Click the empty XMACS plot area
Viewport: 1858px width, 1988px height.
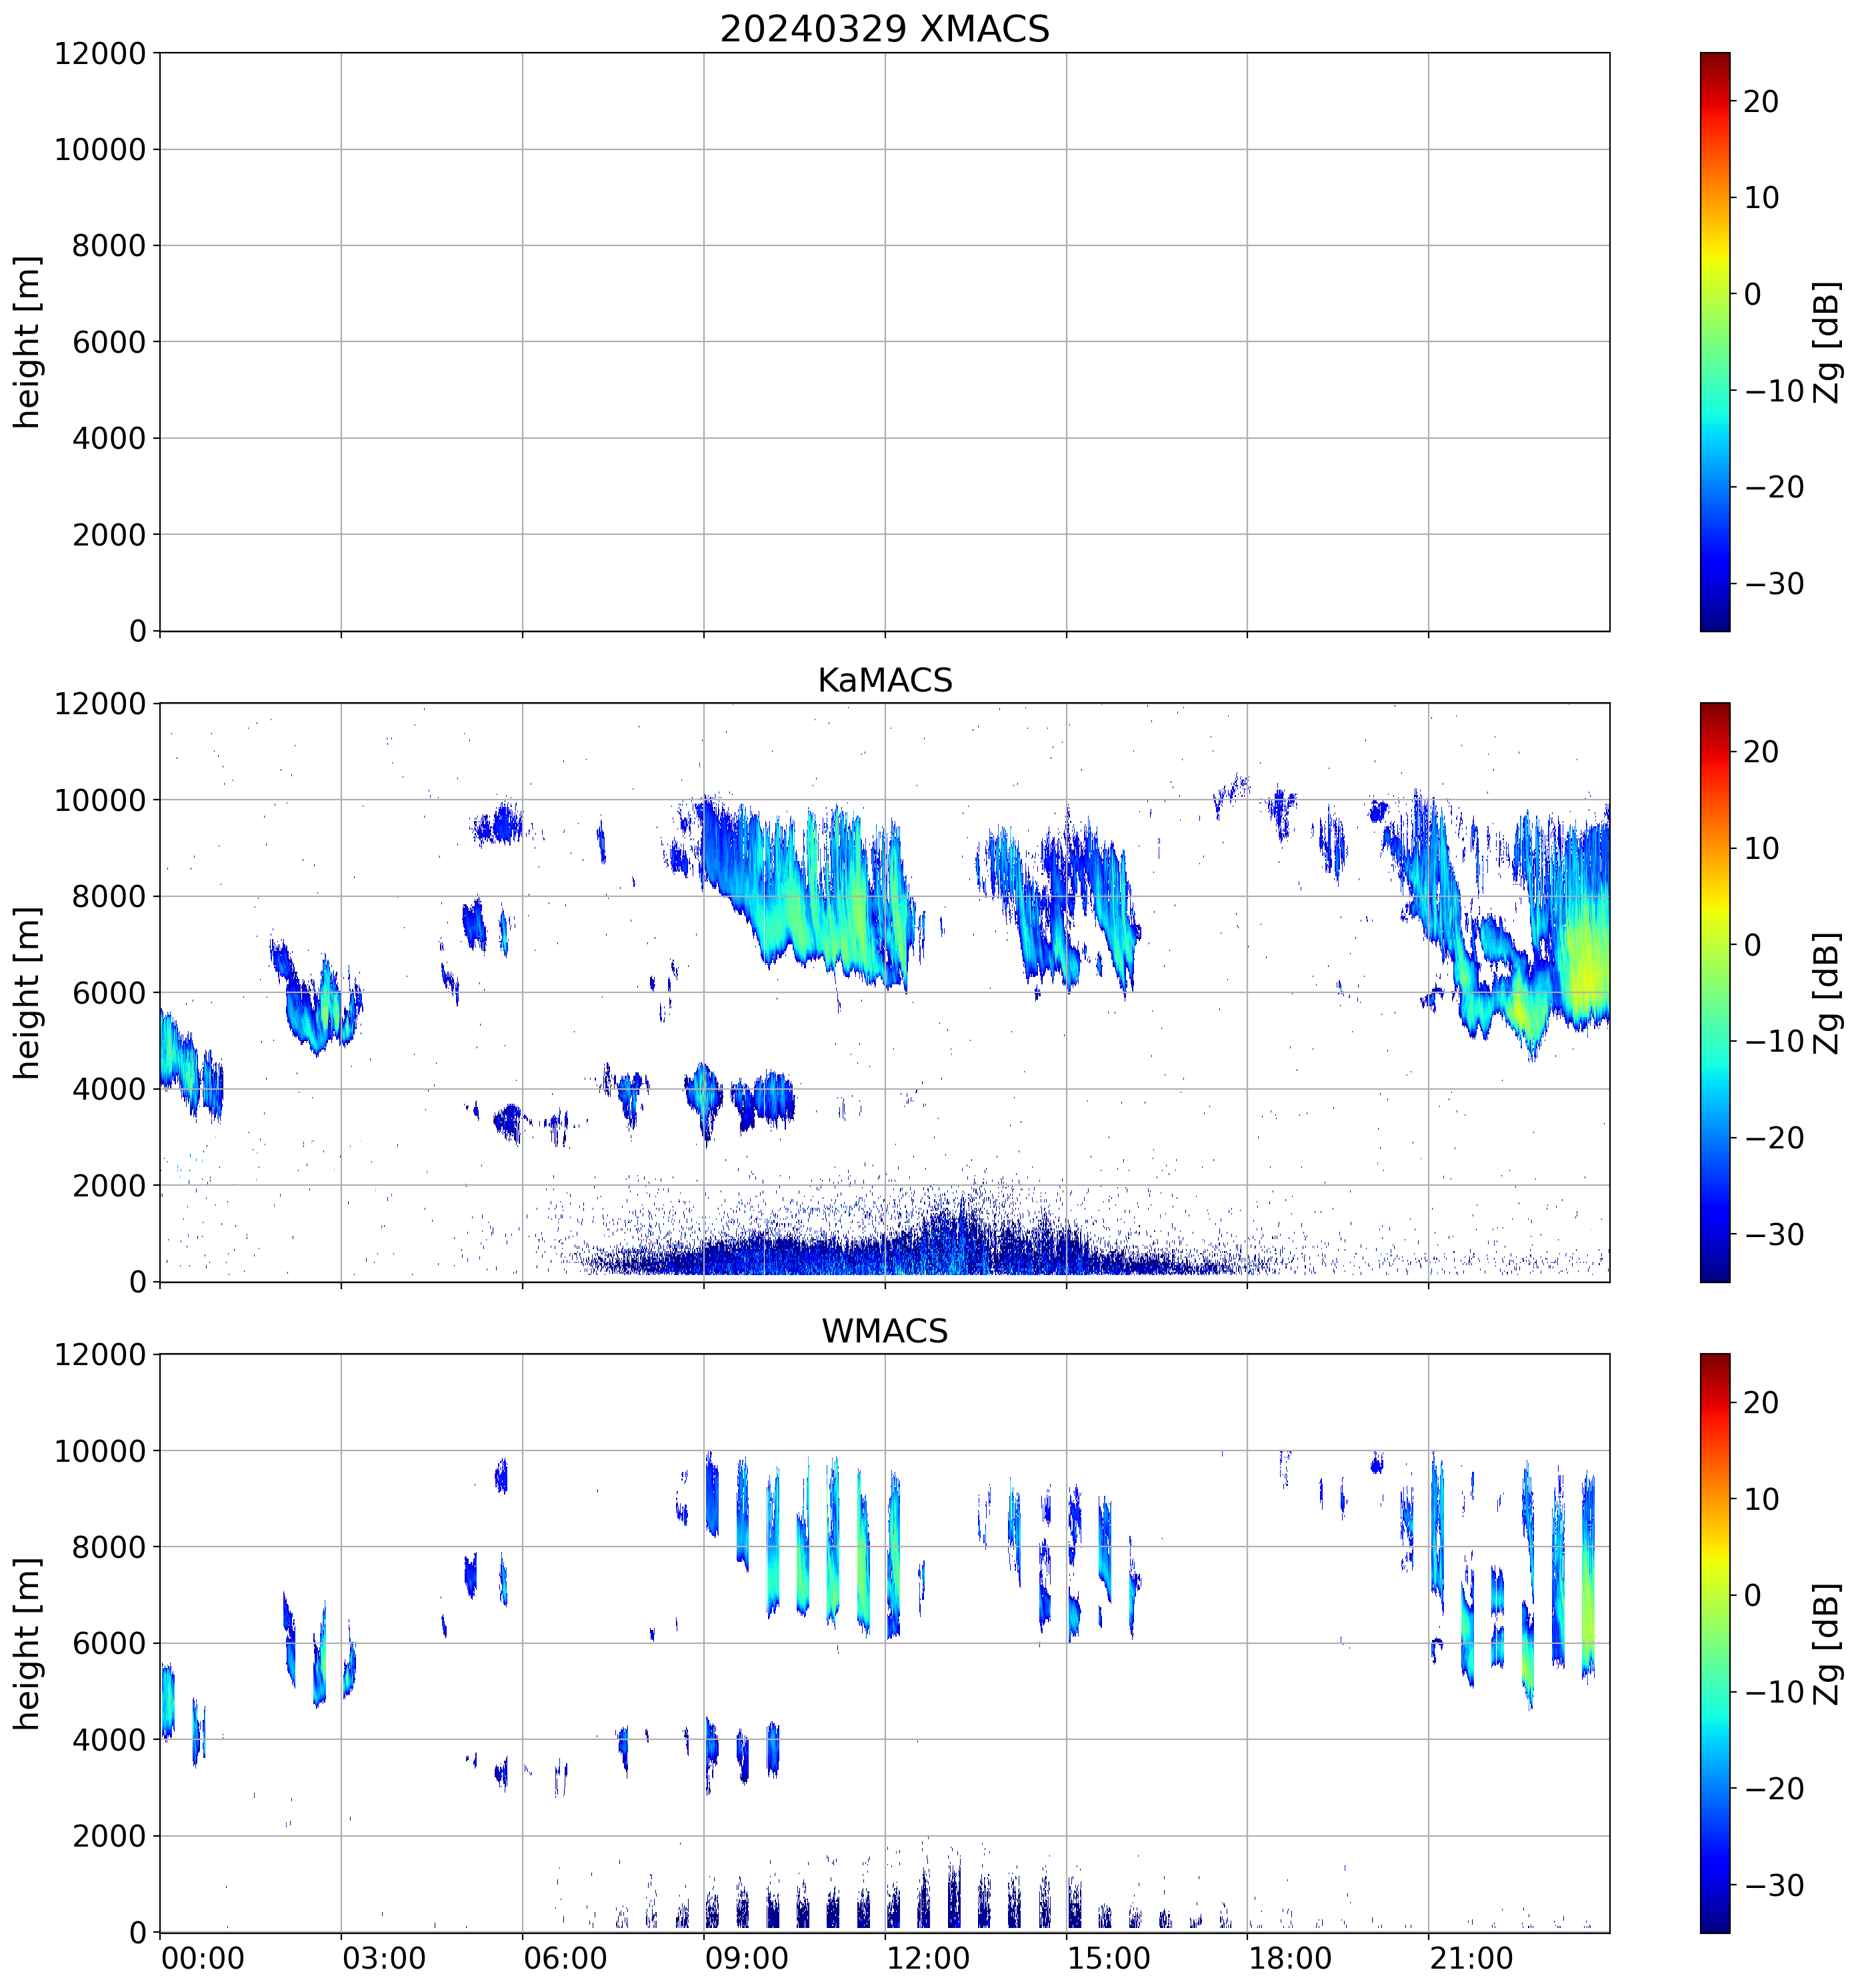point(883,341)
